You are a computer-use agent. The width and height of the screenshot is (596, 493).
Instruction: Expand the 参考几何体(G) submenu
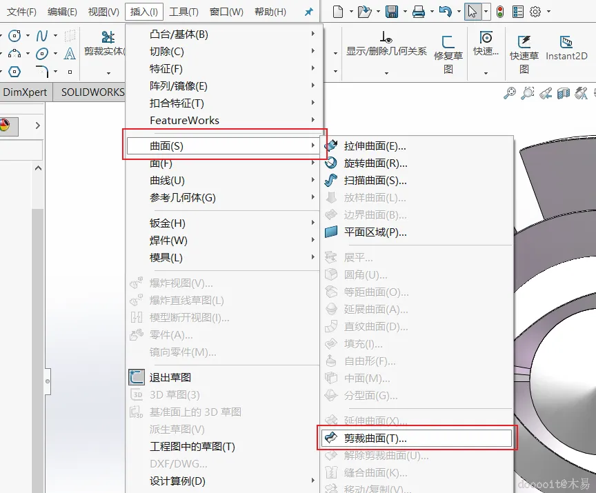(x=223, y=197)
